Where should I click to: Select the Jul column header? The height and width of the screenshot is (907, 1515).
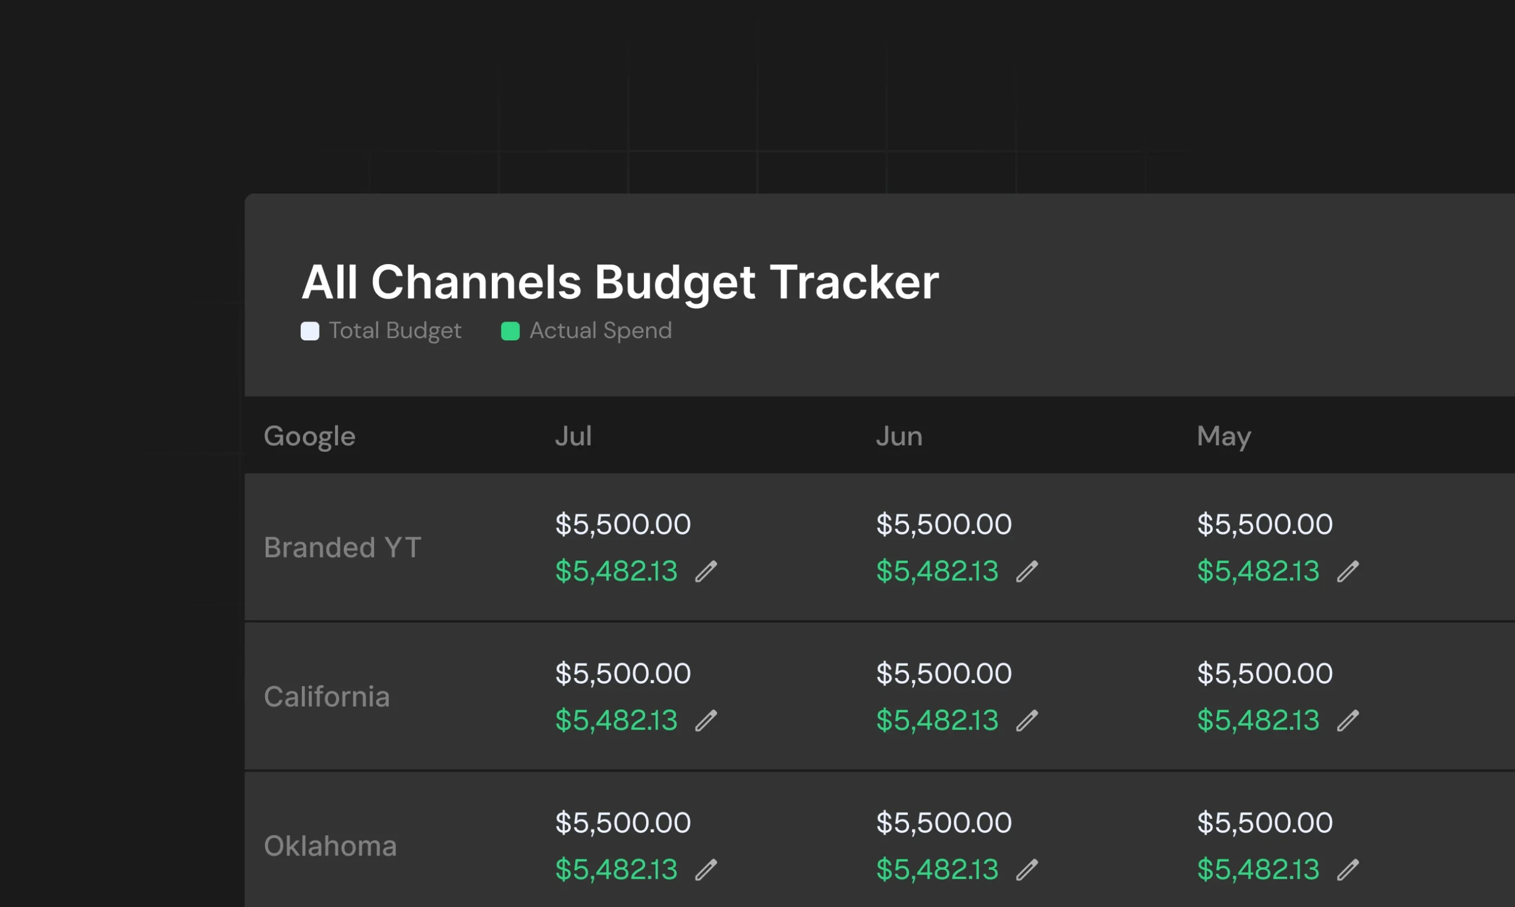click(573, 436)
